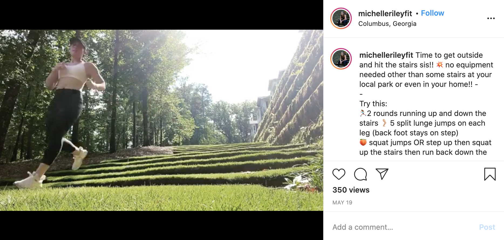Open comments via the speech bubble icon

pyautogui.click(x=360, y=174)
